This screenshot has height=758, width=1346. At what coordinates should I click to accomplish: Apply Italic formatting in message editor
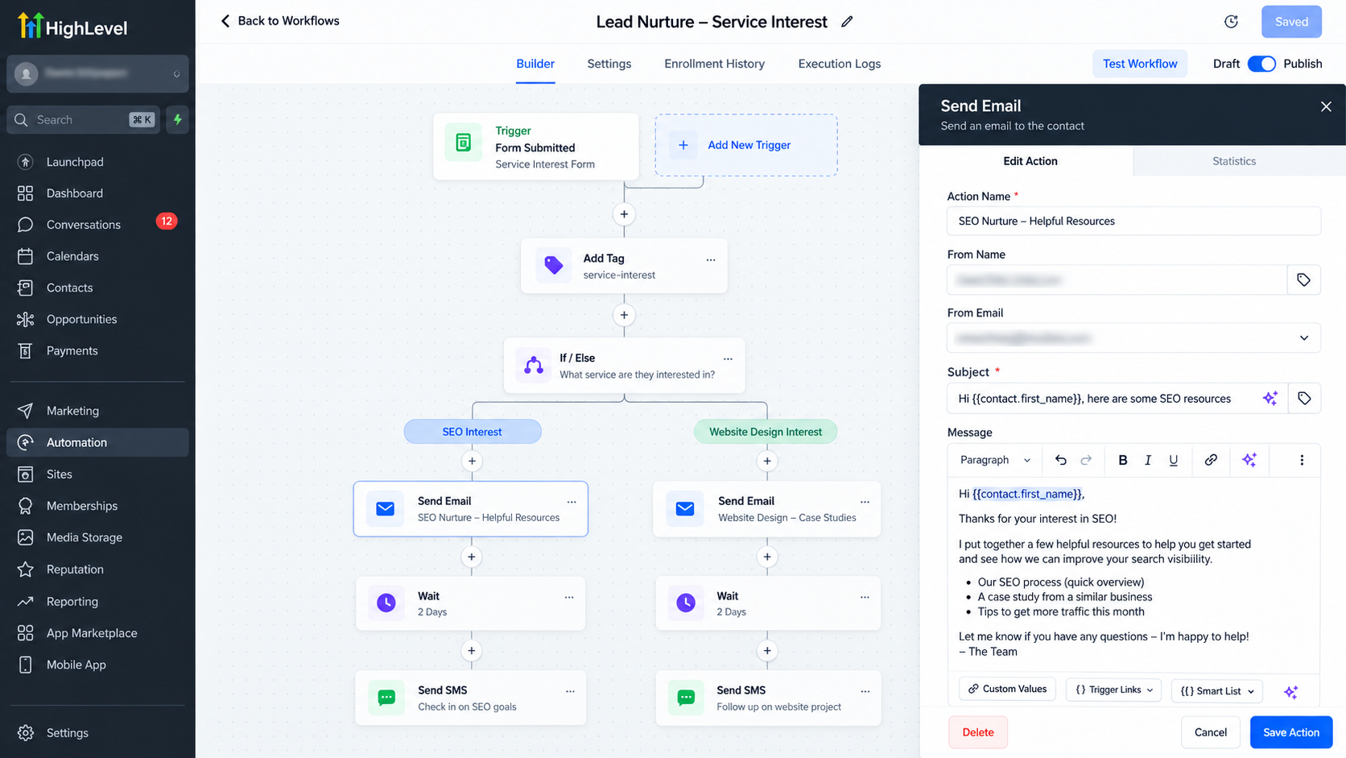click(x=1148, y=460)
